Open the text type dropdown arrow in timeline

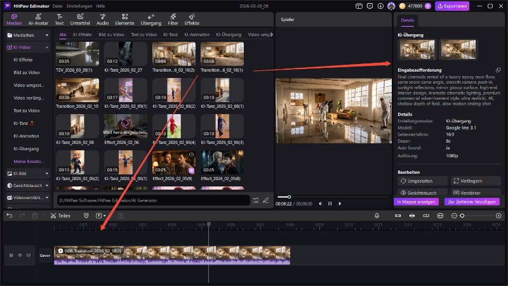point(104,216)
